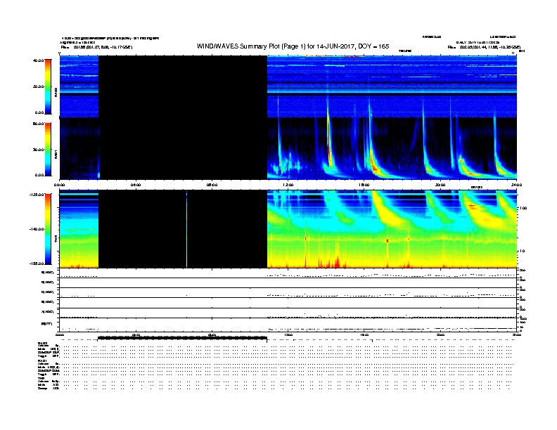Image resolution: width=557 pixels, height=430 pixels.
Task: Click the 30.00 label on RAD1 color scale
Action: (x=39, y=150)
